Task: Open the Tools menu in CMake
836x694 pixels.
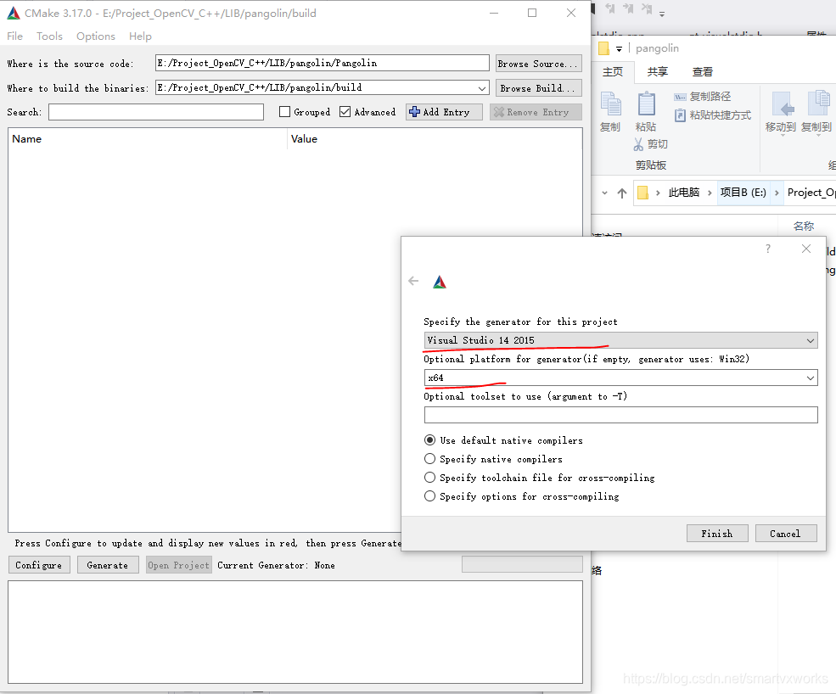Action: click(x=49, y=36)
